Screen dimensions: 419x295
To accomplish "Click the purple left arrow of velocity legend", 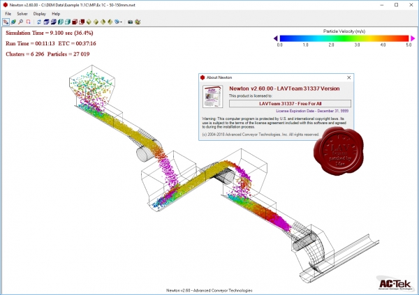I will tap(276, 38).
